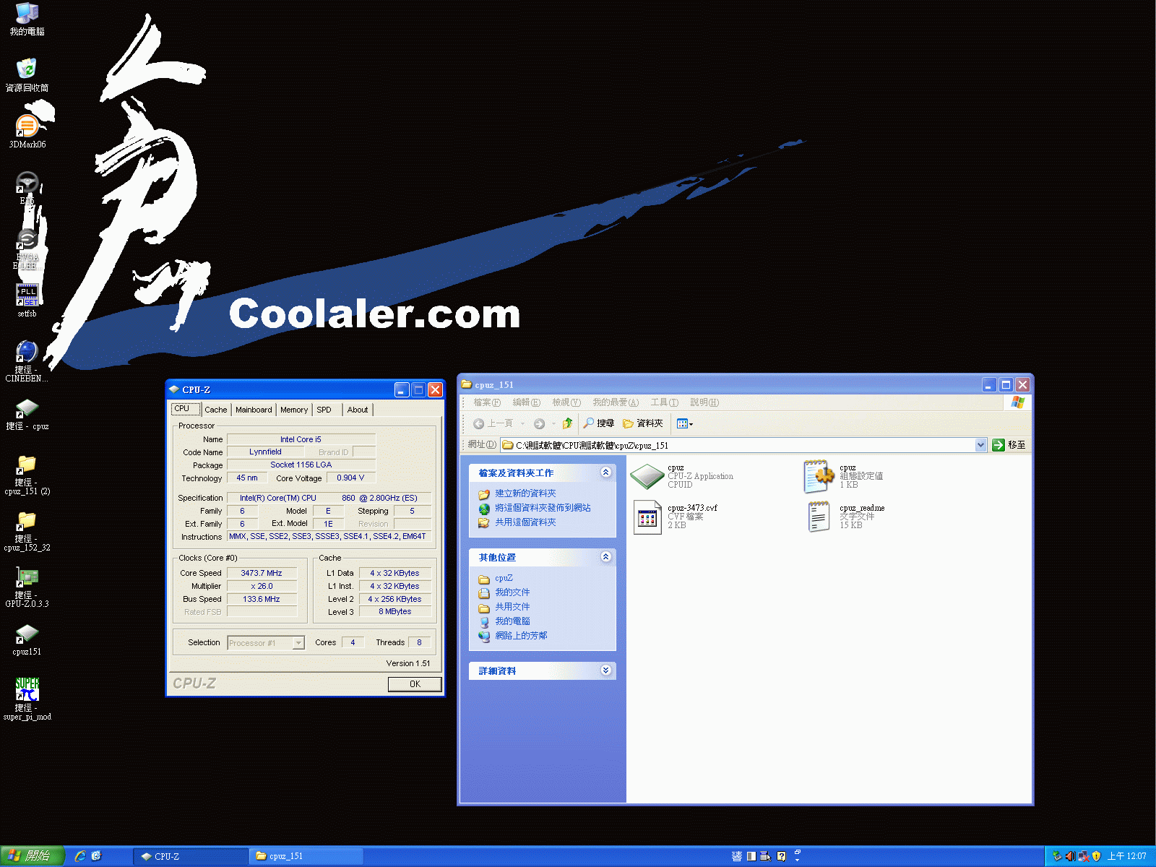Viewport: 1156px width, 867px height.
Task: Switch to the Memory tab in CPU-Z
Action: [x=294, y=410]
